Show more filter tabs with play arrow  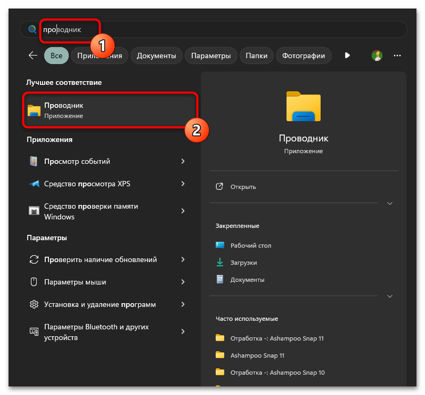click(x=347, y=56)
